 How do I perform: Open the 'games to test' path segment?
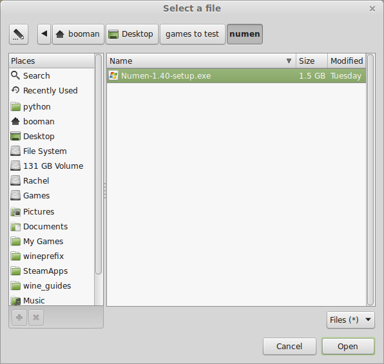tap(193, 34)
